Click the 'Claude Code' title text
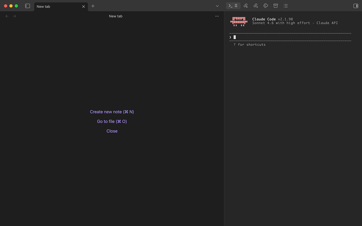Image resolution: width=362 pixels, height=226 pixels. point(264,19)
